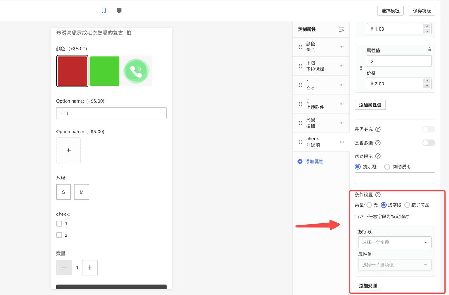Image resolution: width=449 pixels, height=295 pixels.
Task: Select the 颜色 色卡 attribute
Action: (x=321, y=47)
